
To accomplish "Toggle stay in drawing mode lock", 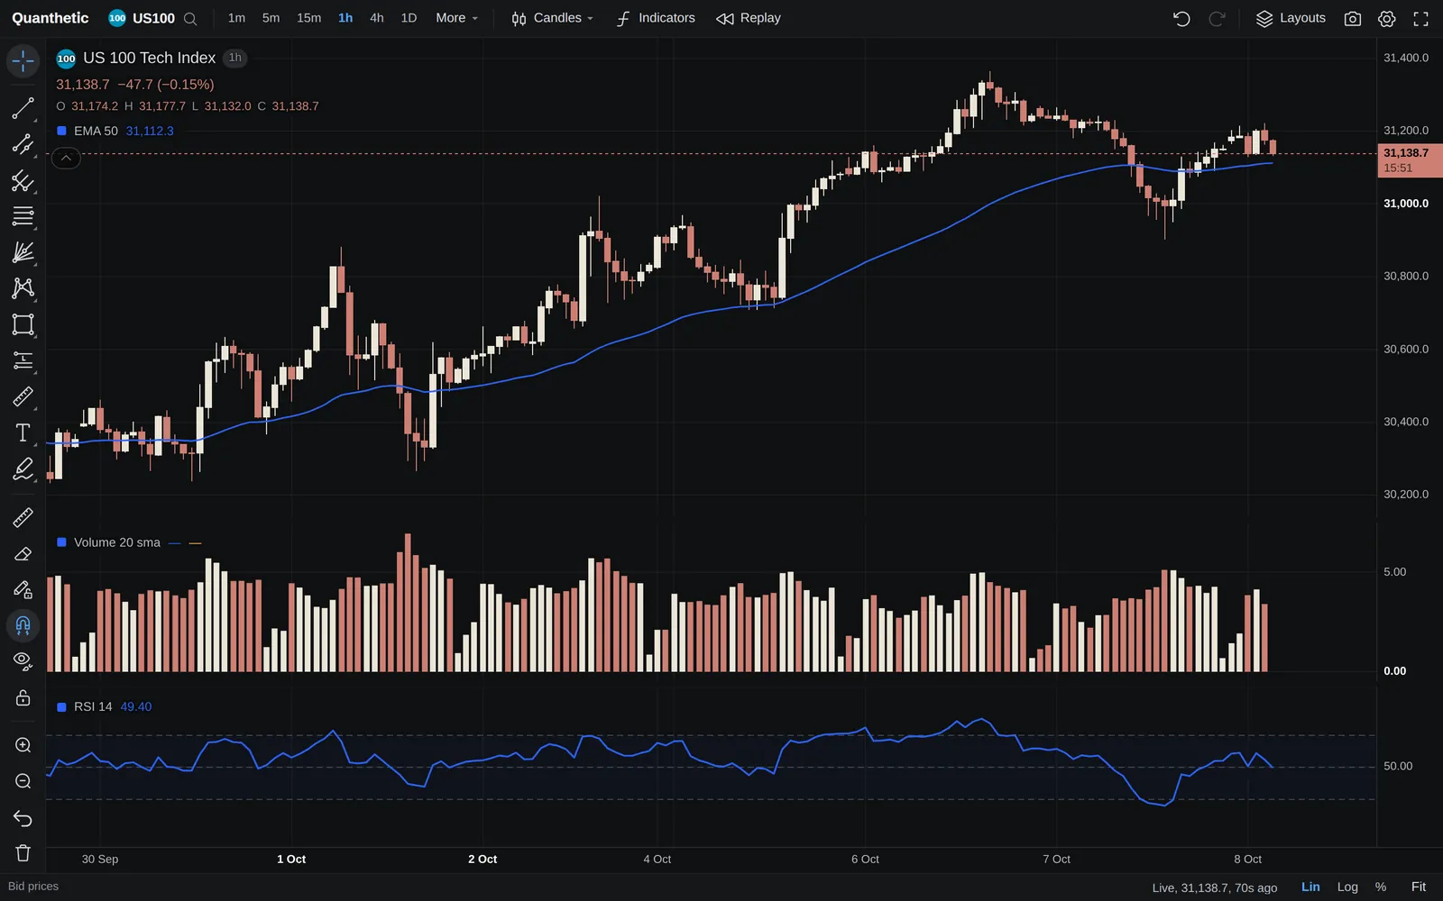I will [23, 589].
